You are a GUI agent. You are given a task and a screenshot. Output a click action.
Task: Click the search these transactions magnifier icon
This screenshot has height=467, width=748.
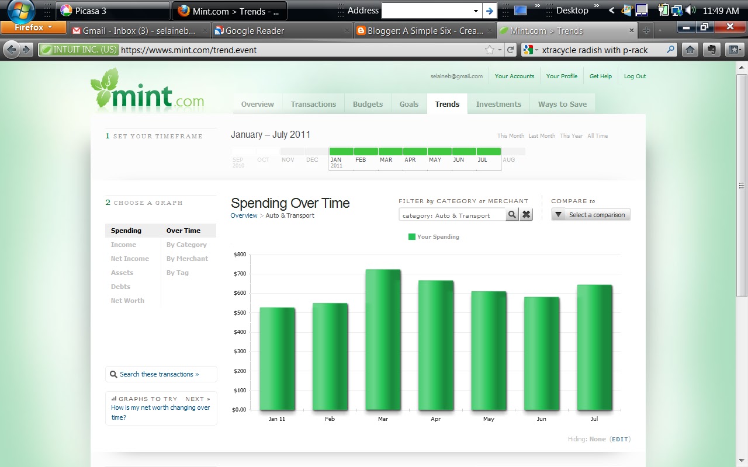(x=113, y=374)
